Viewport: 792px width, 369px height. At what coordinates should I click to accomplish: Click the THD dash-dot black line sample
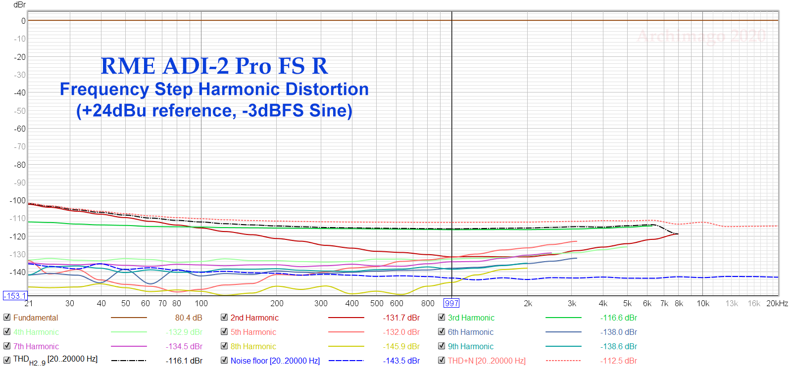[x=129, y=361]
